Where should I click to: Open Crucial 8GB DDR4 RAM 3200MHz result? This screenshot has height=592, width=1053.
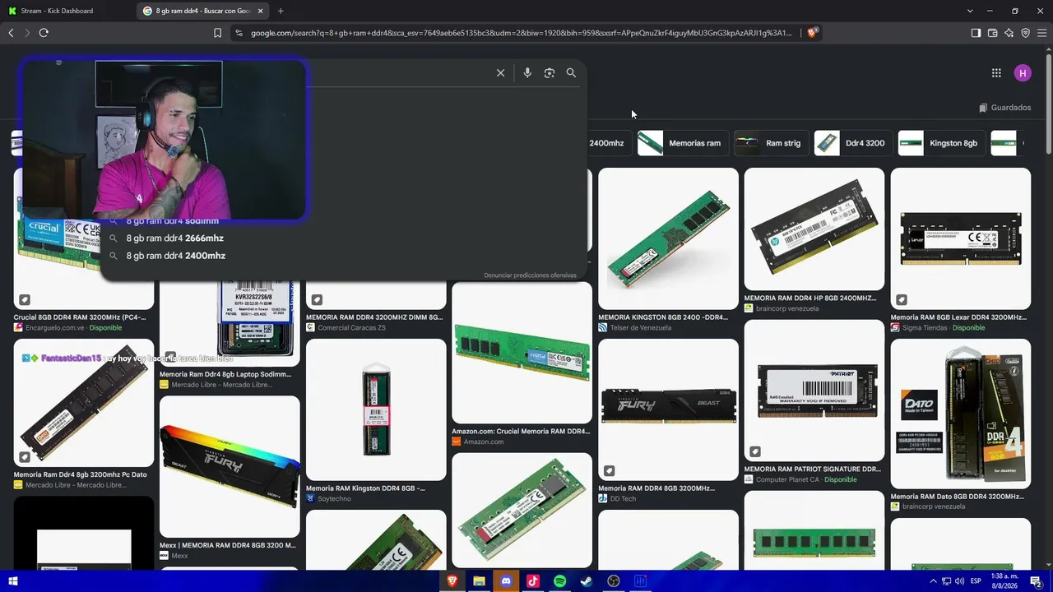(80, 317)
